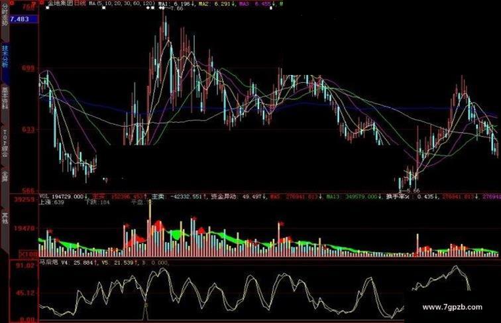Open the 马后炮 indicator name

point(48,263)
